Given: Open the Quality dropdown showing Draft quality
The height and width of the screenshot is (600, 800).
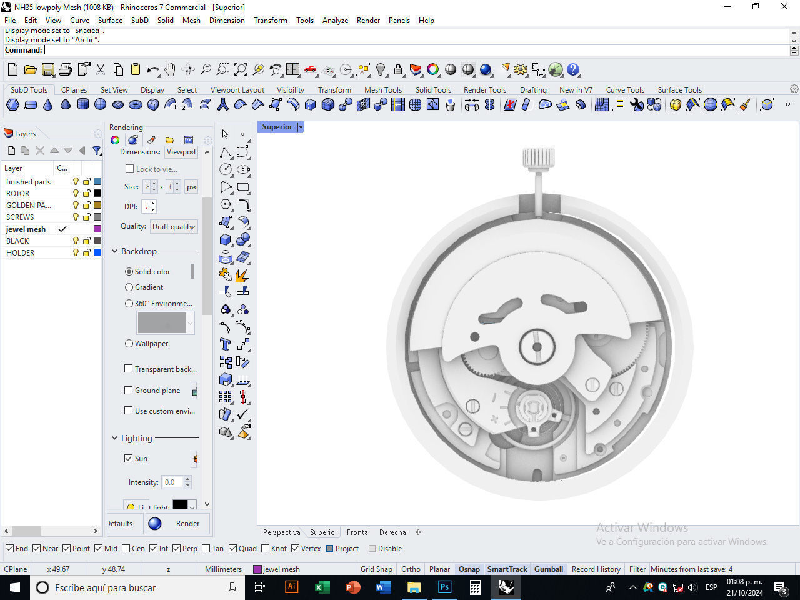Looking at the screenshot, I should pyautogui.click(x=174, y=226).
